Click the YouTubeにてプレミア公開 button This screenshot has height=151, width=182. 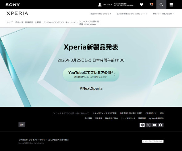pos(91,74)
